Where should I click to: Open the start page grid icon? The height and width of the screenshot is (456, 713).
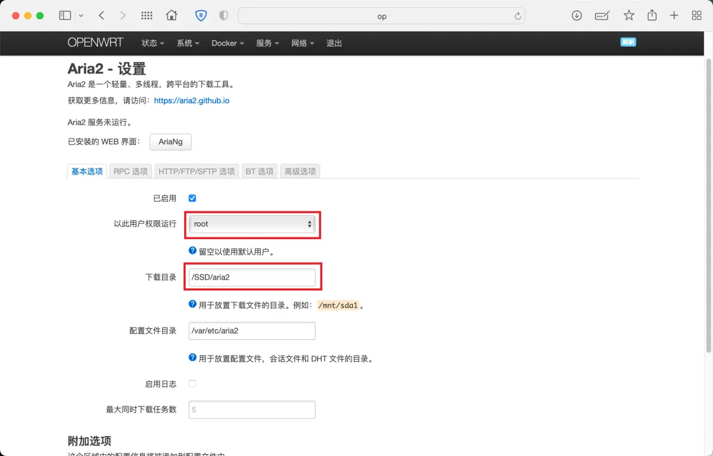point(147,16)
